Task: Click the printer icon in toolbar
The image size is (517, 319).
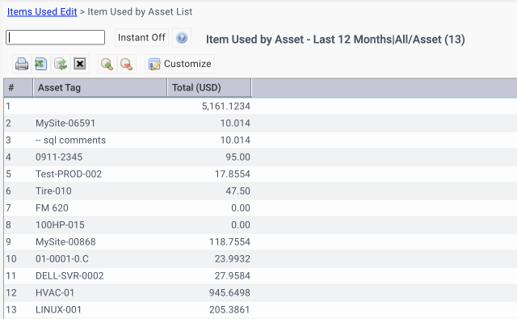Action: [x=22, y=64]
